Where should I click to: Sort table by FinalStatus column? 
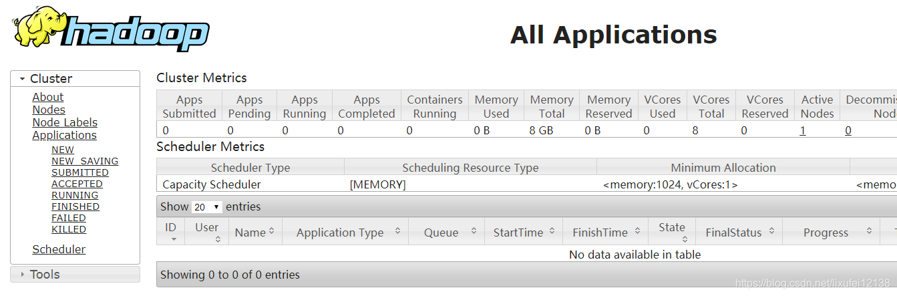(x=739, y=232)
